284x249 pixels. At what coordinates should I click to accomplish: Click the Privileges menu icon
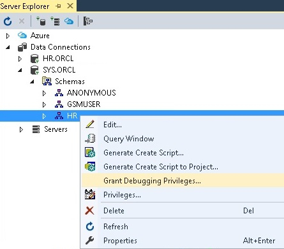(90, 194)
